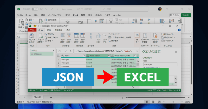Open the Value.created_date column filter dropdown
The width and height of the screenshot is (208, 109).
coord(135,56)
